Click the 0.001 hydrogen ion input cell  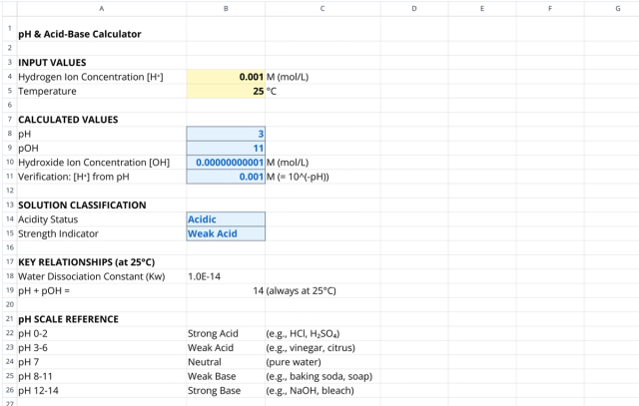226,77
